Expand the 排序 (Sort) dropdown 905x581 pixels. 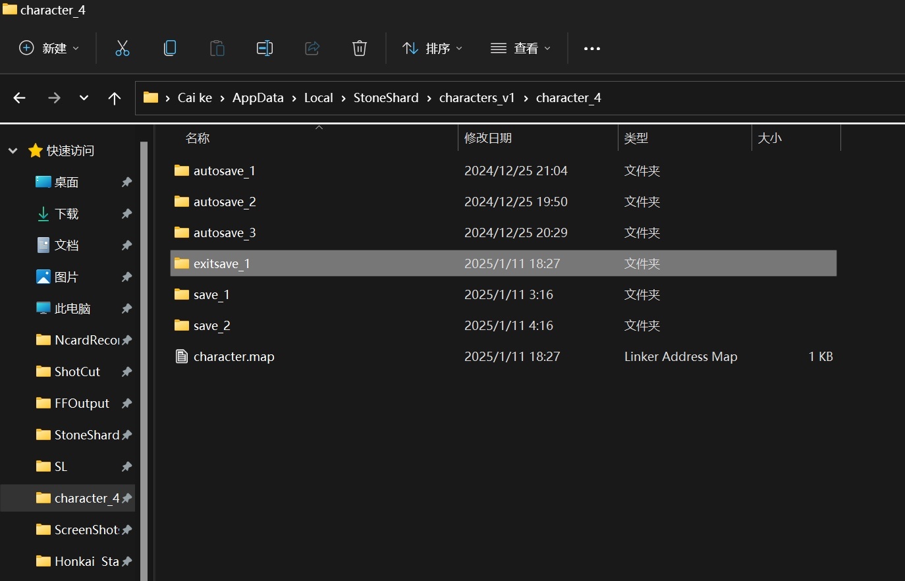[x=433, y=48]
